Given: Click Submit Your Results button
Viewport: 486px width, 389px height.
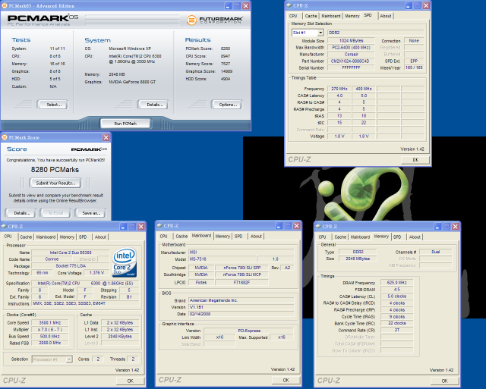Looking at the screenshot, I should point(55,183).
